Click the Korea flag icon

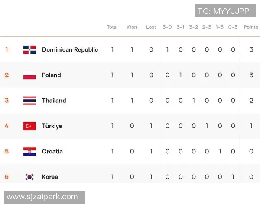tap(29, 177)
